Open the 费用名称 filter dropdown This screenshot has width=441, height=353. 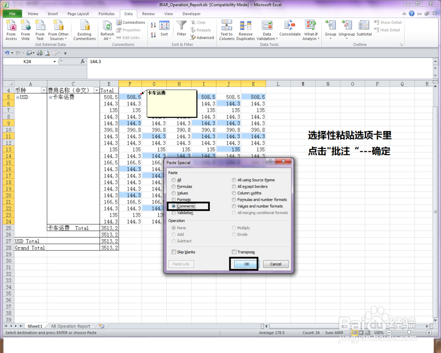click(x=97, y=90)
